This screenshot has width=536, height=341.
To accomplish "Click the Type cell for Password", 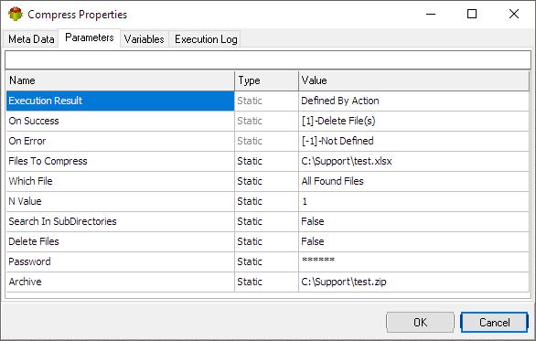I will (267, 261).
